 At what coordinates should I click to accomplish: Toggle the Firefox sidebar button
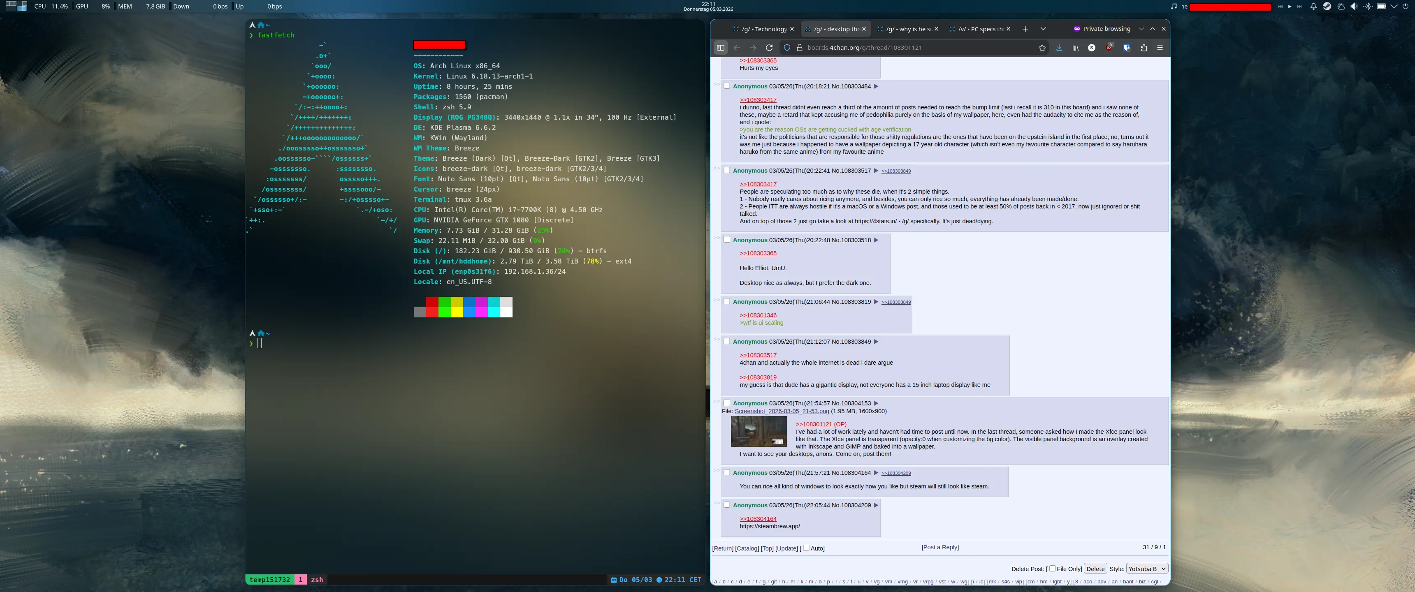[x=720, y=48]
